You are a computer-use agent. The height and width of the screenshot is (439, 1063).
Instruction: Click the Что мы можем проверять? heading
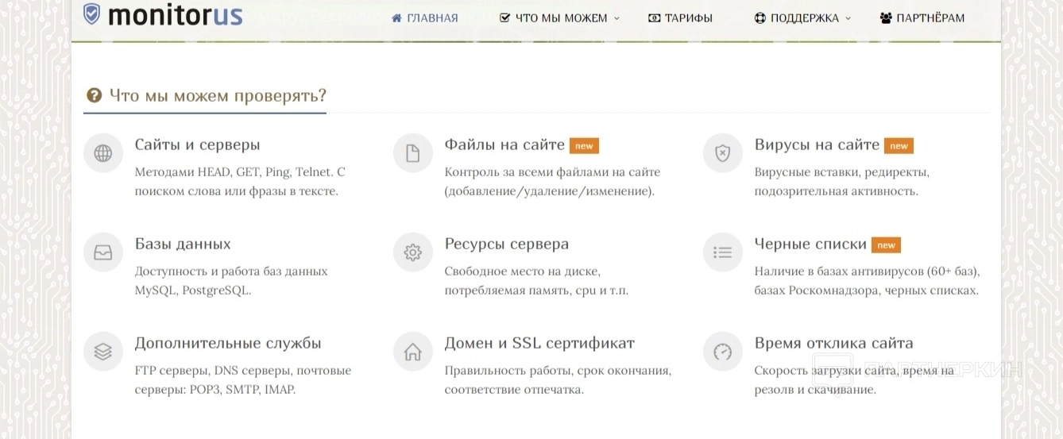click(218, 96)
